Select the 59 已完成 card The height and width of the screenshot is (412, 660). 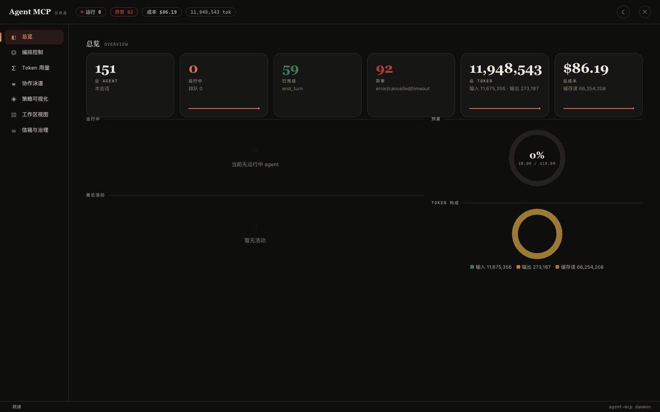317,85
